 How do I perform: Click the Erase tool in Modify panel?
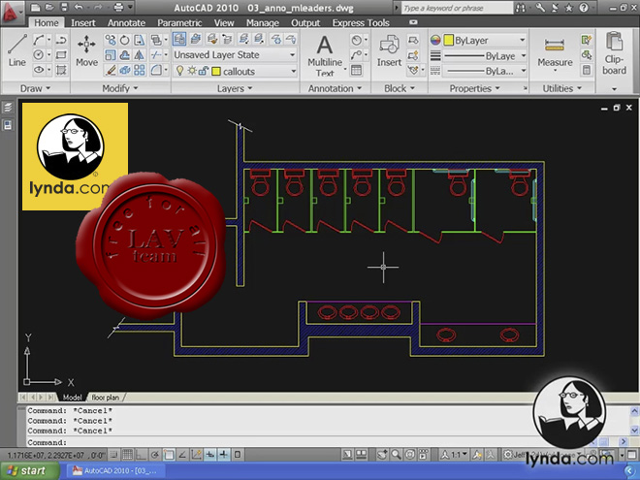111,70
